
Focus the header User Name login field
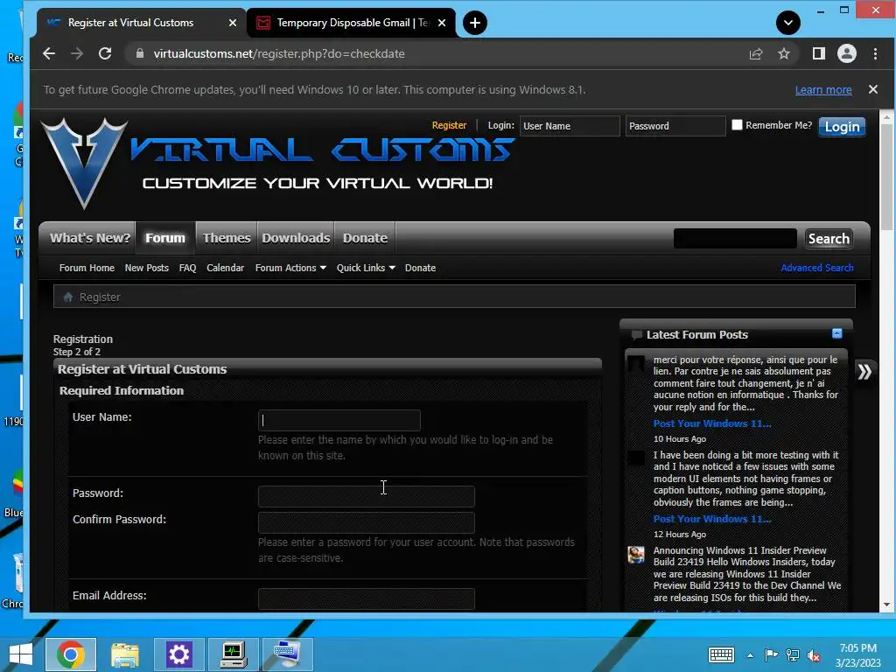[x=569, y=126]
